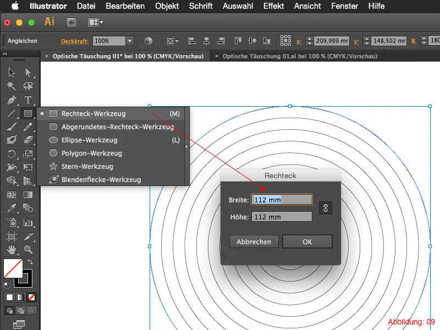Screen dimensions: 440x330
Task: Select the Eraser tool
Action: pyautogui.click(x=28, y=140)
